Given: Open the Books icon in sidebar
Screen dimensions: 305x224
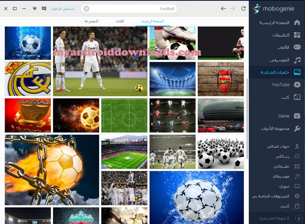Looking at the screenshot, I should (297, 97).
